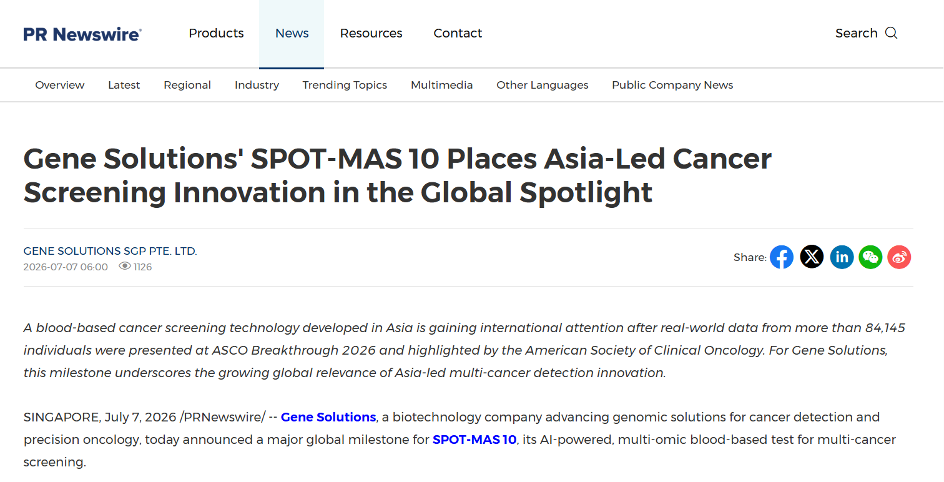Open the Gene Solutions hyperlink
The image size is (944, 482).
pyautogui.click(x=328, y=417)
